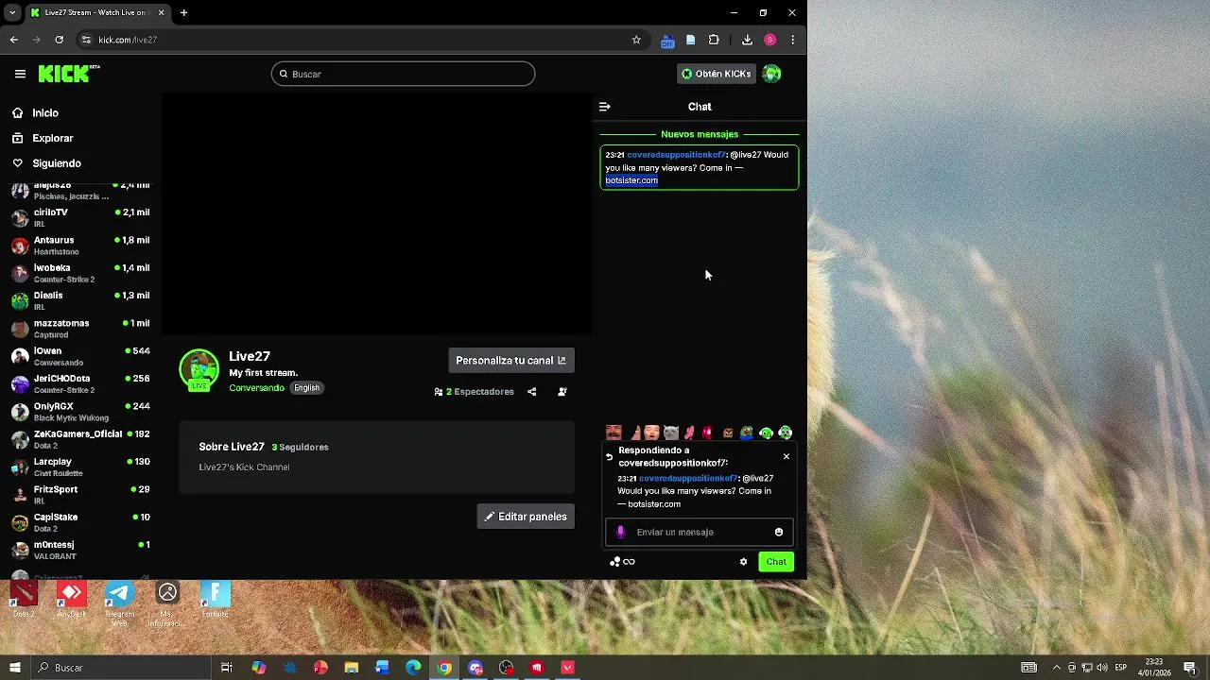Select the gray cat emote

[671, 433]
